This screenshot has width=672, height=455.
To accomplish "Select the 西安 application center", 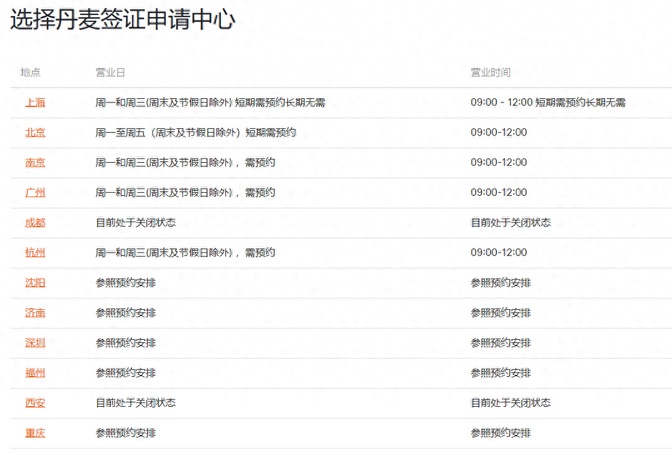I will [34, 402].
